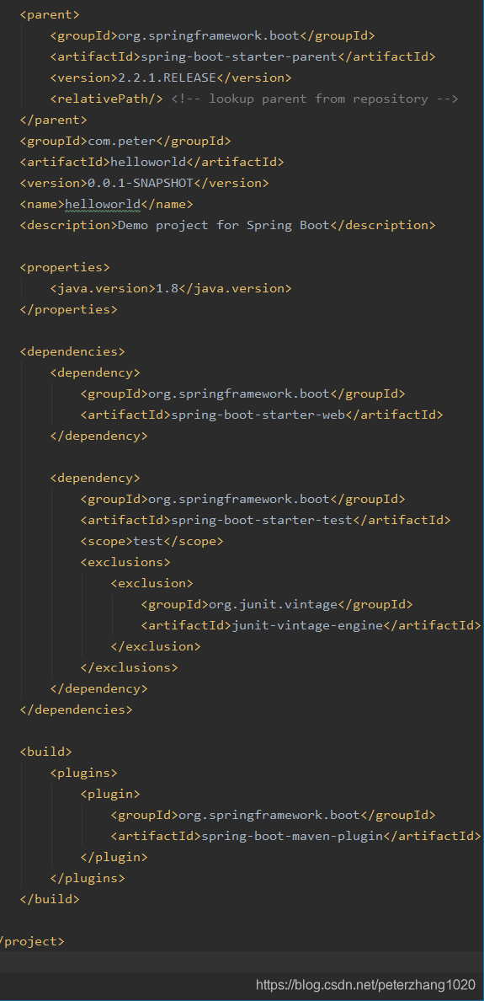Click the underlined helloworld name value
Screen dimensions: 484x1001
[103, 204]
